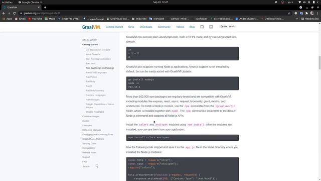Select Run JavaScript and Node.js sidebar link
Screen dimensions: 321x181
point(100,68)
